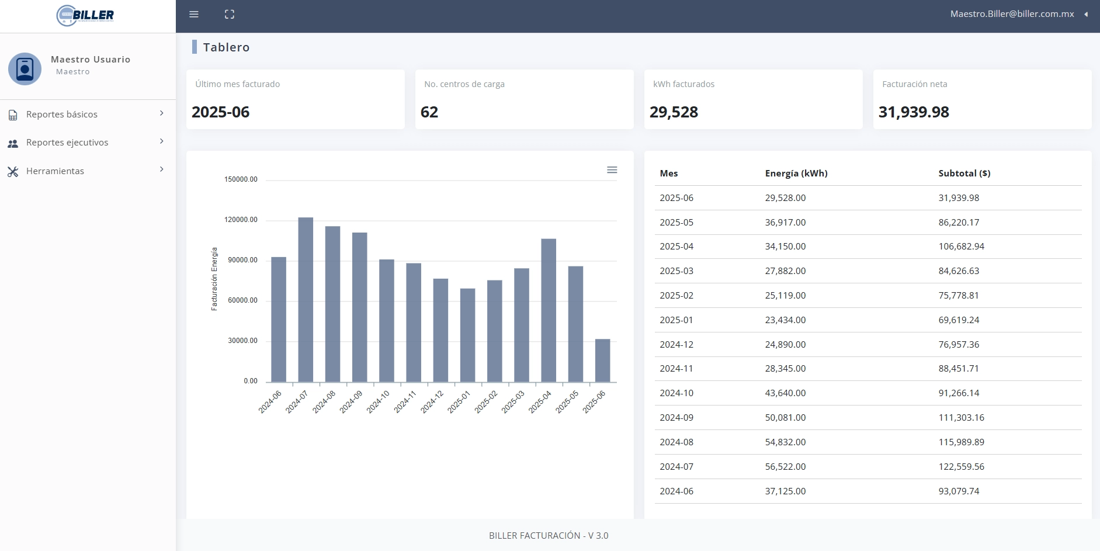Select the 43,640.00 energy value

point(785,393)
